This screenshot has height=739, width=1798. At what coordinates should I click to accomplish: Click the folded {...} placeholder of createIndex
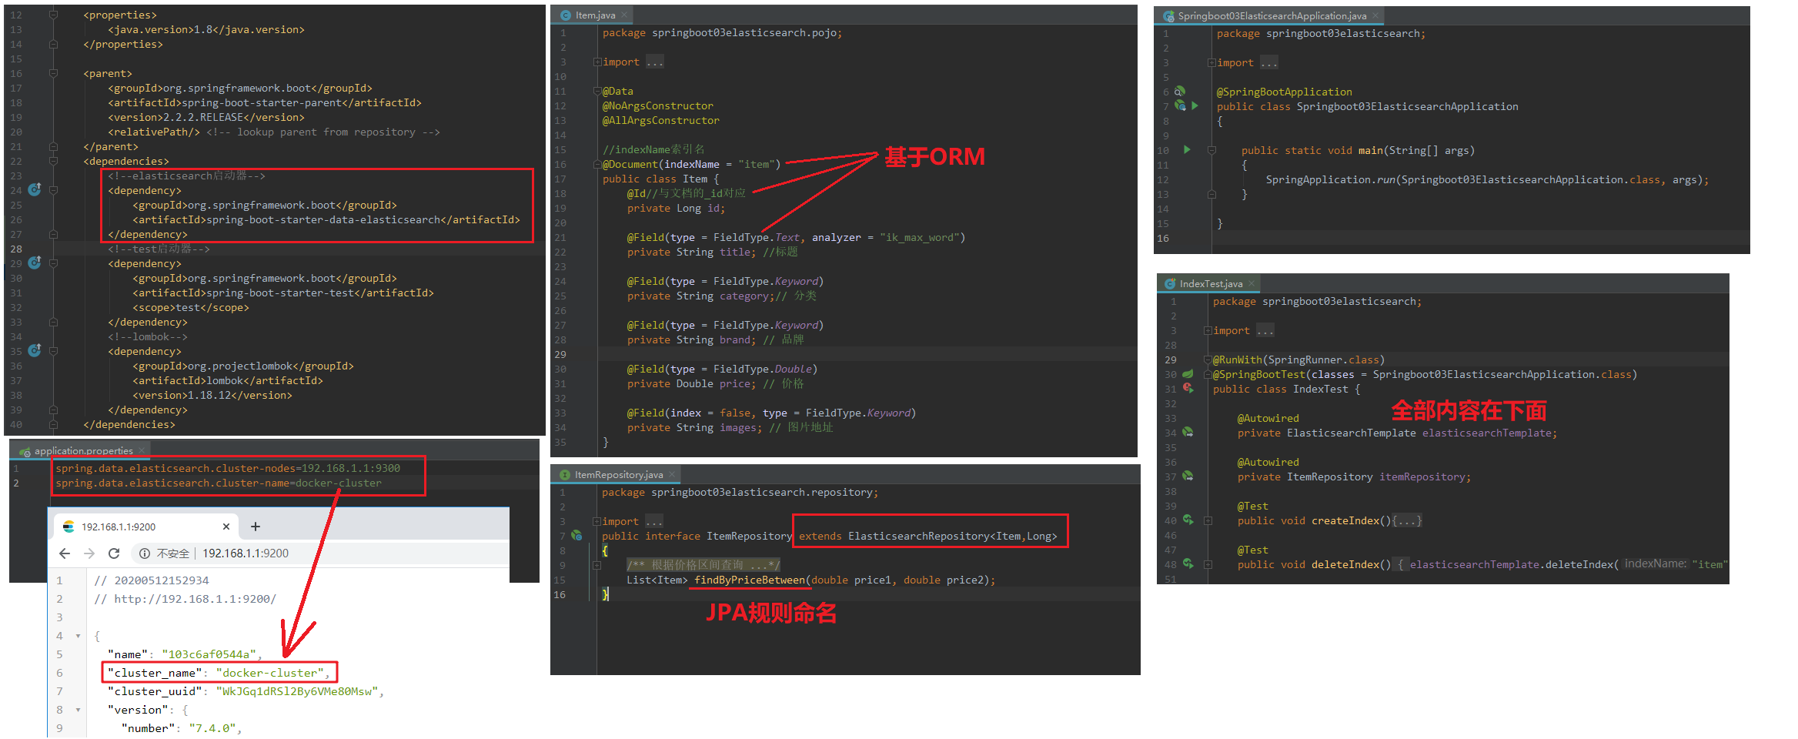coord(1407,520)
